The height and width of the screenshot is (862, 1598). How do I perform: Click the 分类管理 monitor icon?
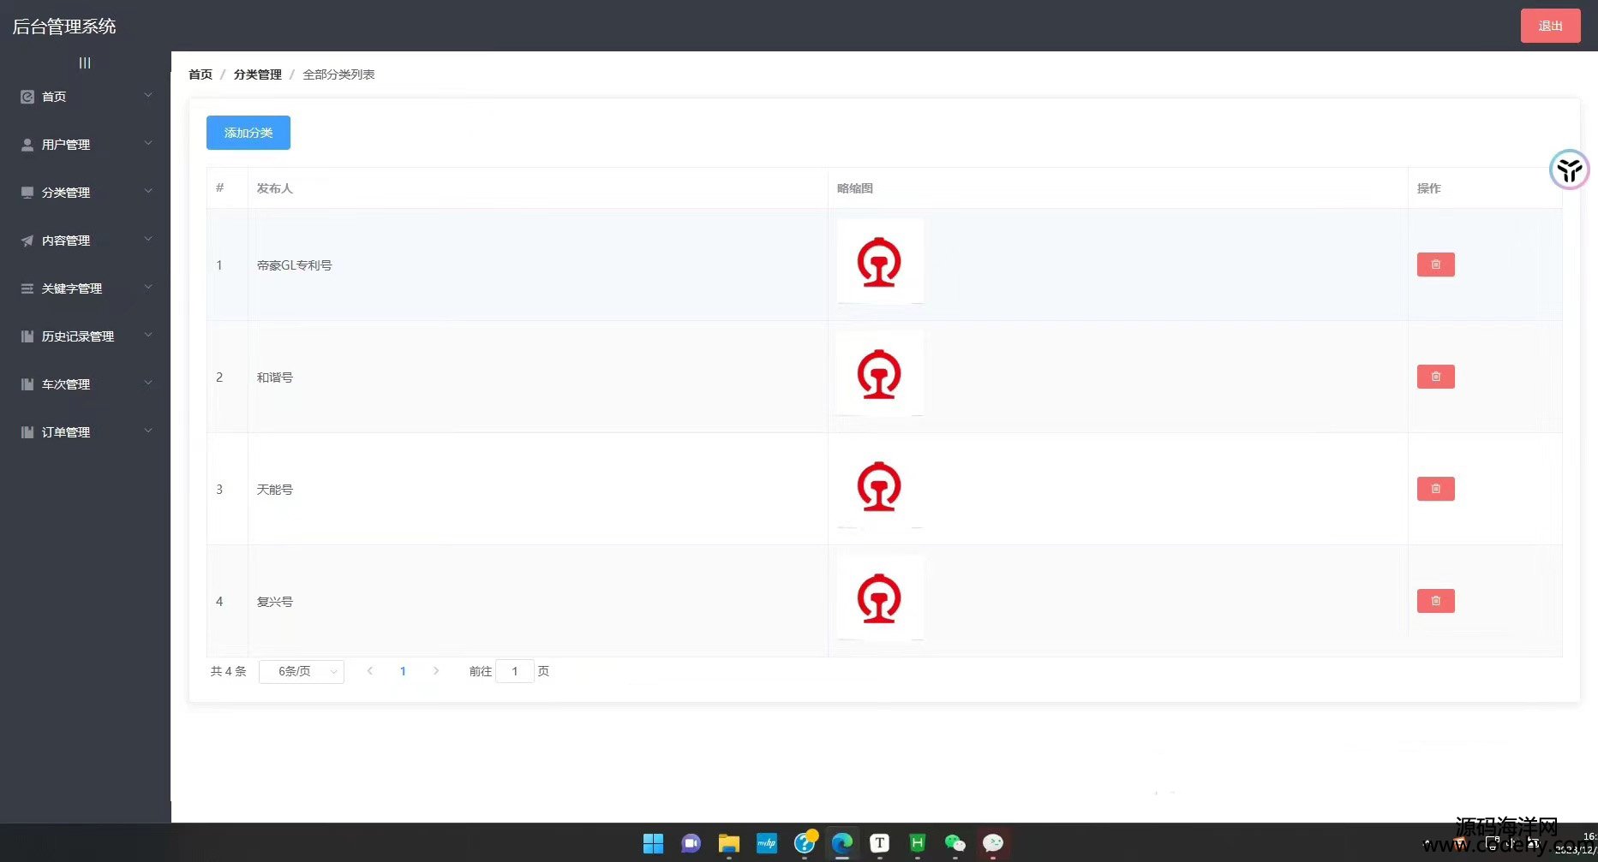click(x=27, y=193)
